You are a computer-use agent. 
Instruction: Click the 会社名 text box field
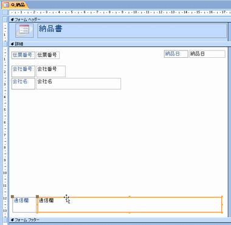pyautogui.click(x=78, y=84)
